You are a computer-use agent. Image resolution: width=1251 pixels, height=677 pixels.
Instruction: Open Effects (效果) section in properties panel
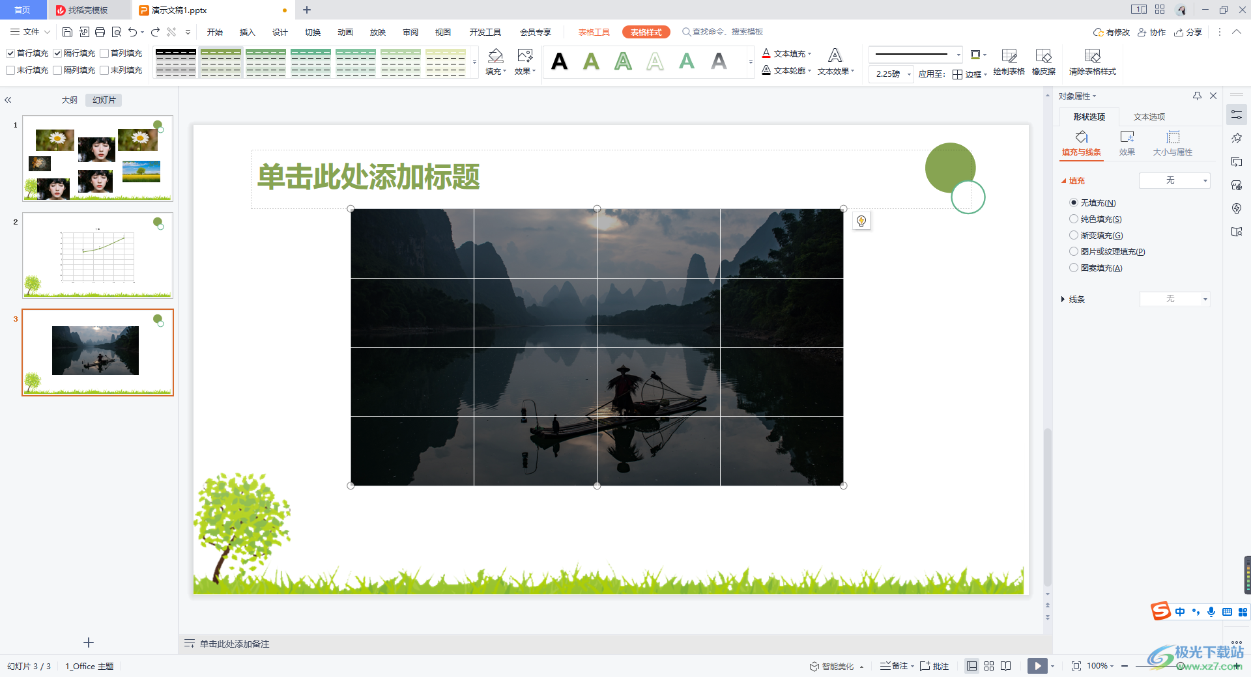(1127, 143)
